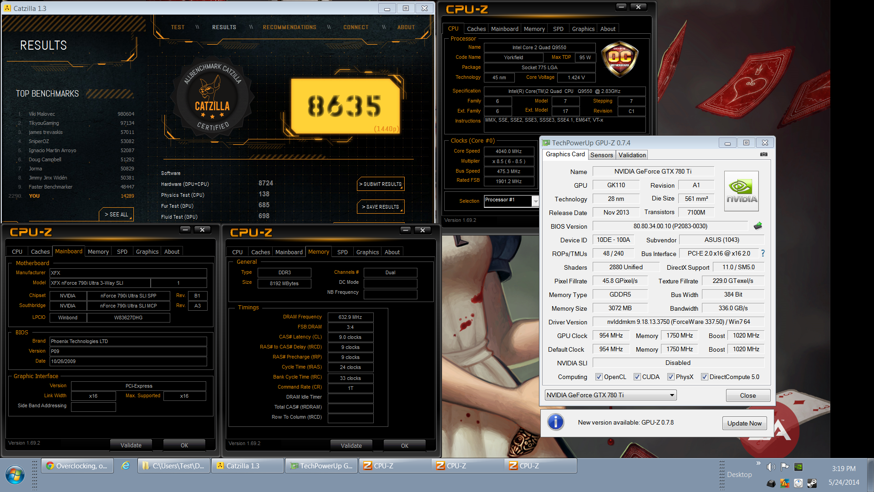This screenshot has width=874, height=492.
Task: Click the Gigabyte OC badge in CPU-Z
Action: coord(620,59)
